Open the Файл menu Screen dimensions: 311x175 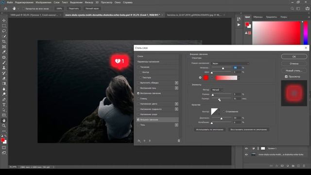click(10, 2)
